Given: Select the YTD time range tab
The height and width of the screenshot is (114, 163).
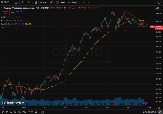Looking at the screenshot, I should (x=24, y=112).
